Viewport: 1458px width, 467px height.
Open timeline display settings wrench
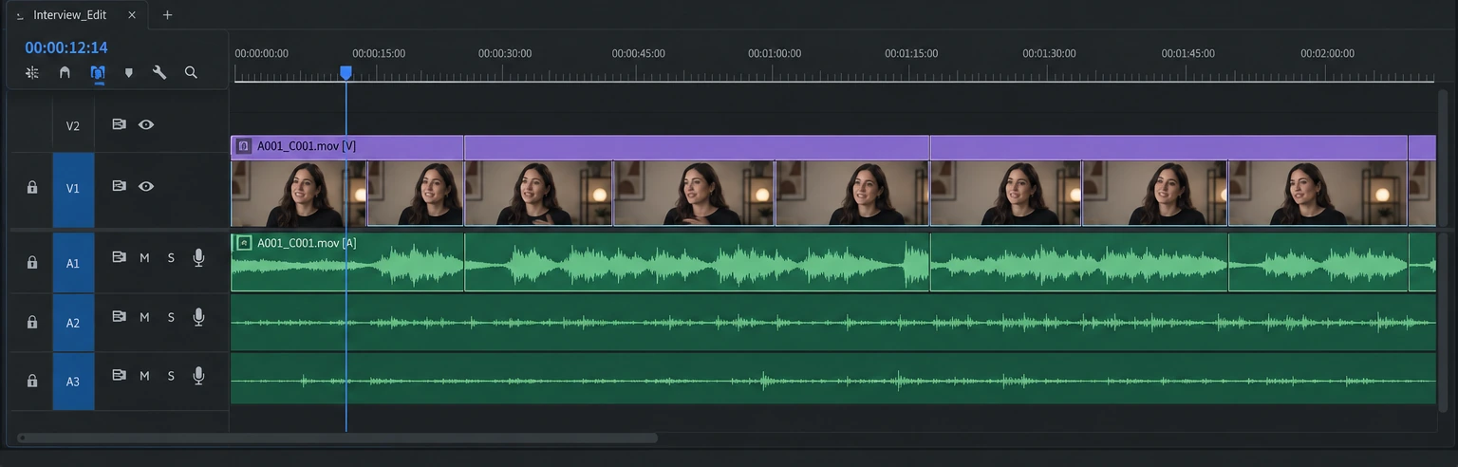click(159, 72)
